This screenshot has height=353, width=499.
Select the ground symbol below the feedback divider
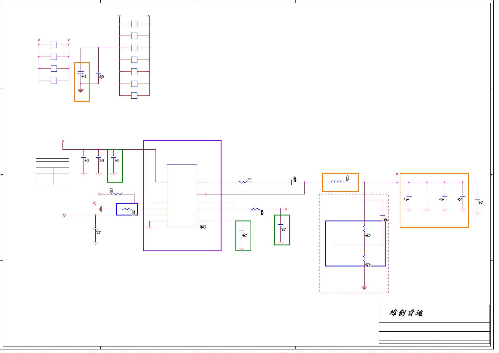point(364,287)
